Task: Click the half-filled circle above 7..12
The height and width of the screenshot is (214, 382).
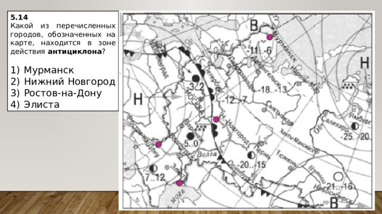Action: [153, 168]
